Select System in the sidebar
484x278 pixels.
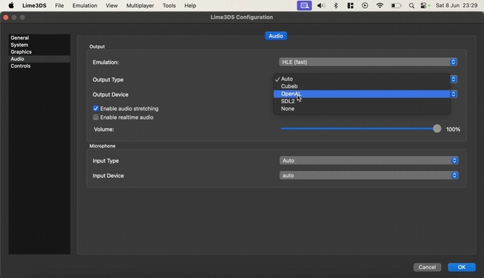pos(39,44)
